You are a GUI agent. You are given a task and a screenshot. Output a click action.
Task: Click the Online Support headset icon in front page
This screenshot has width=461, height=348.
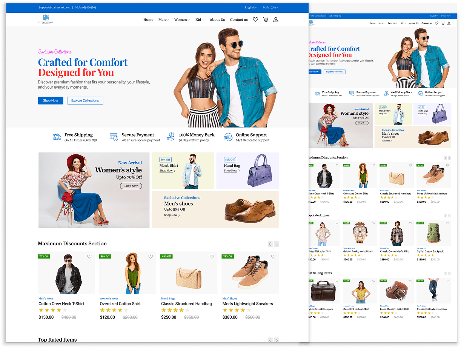point(228,137)
